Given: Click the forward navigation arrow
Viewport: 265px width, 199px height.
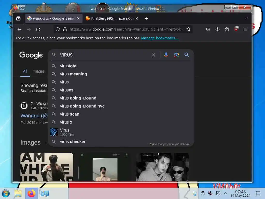Looking at the screenshot, I should tap(29, 30).
